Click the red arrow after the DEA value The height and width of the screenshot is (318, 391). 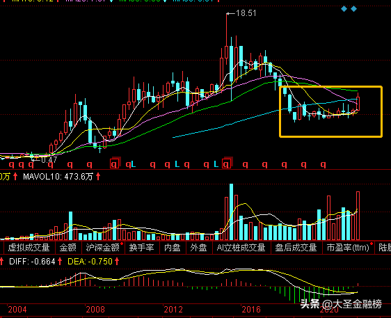117,262
